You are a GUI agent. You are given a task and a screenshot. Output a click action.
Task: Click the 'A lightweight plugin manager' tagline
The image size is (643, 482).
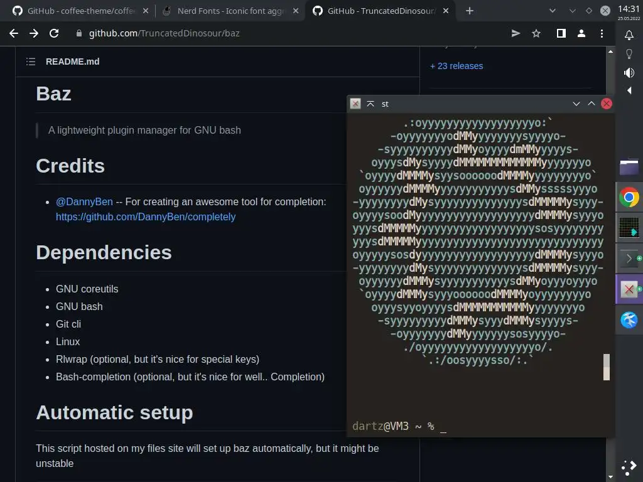(x=144, y=131)
